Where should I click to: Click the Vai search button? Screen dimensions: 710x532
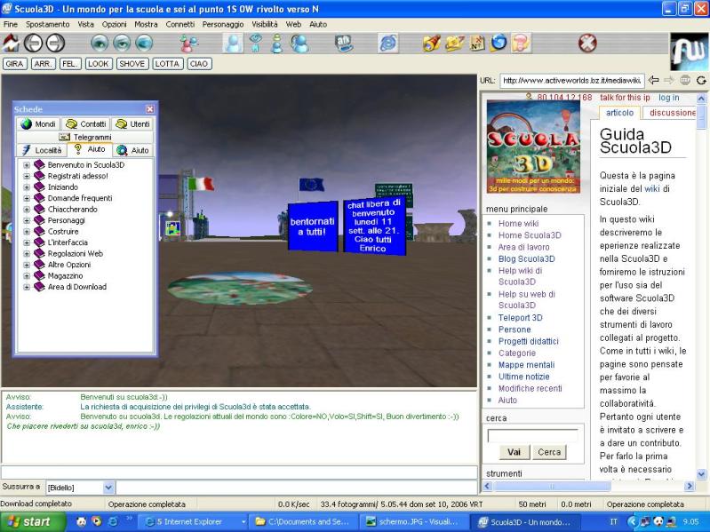tap(514, 452)
